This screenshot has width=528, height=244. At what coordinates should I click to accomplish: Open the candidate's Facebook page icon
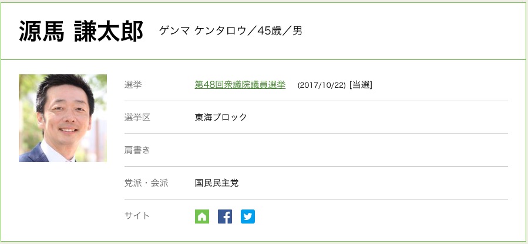pyautogui.click(x=225, y=216)
